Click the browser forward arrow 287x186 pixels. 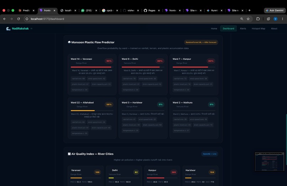[11, 19]
